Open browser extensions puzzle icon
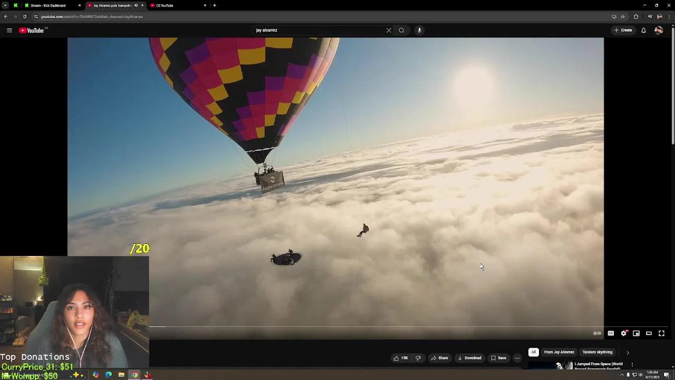Viewport: 675px width, 380px height. pyautogui.click(x=636, y=16)
